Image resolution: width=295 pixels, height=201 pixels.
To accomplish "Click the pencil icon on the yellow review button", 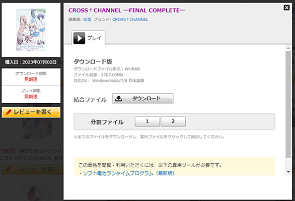I will pos(9,112).
